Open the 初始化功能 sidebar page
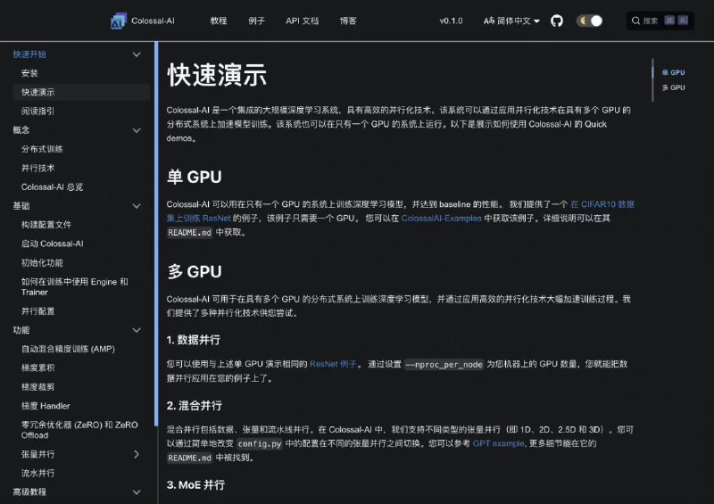Screen dimensions: 714x504 click(42, 262)
